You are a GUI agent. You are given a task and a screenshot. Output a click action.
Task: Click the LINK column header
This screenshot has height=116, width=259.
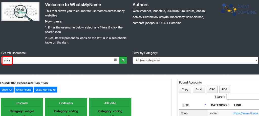[238, 105]
